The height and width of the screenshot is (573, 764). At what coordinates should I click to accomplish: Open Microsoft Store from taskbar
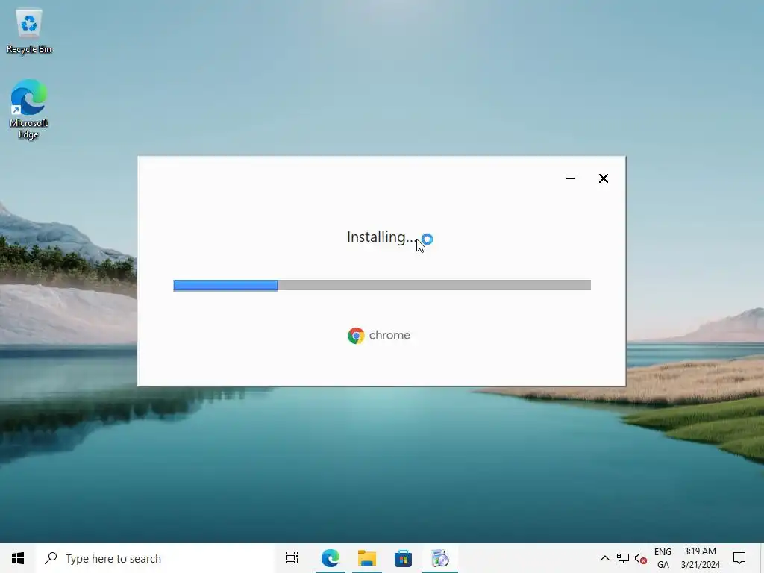click(x=403, y=558)
